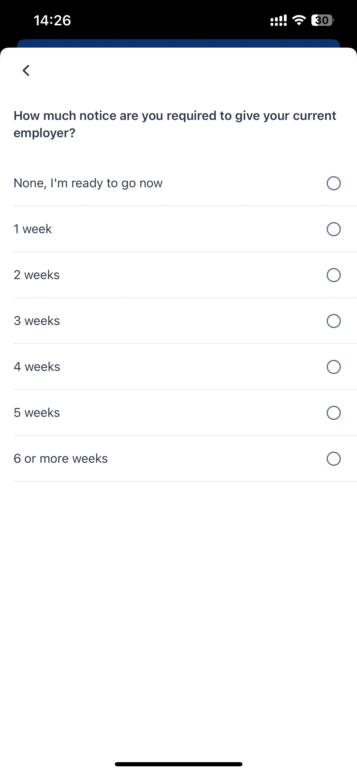Select the 2 weeks radio circle
This screenshot has width=357, height=773.
(x=333, y=275)
